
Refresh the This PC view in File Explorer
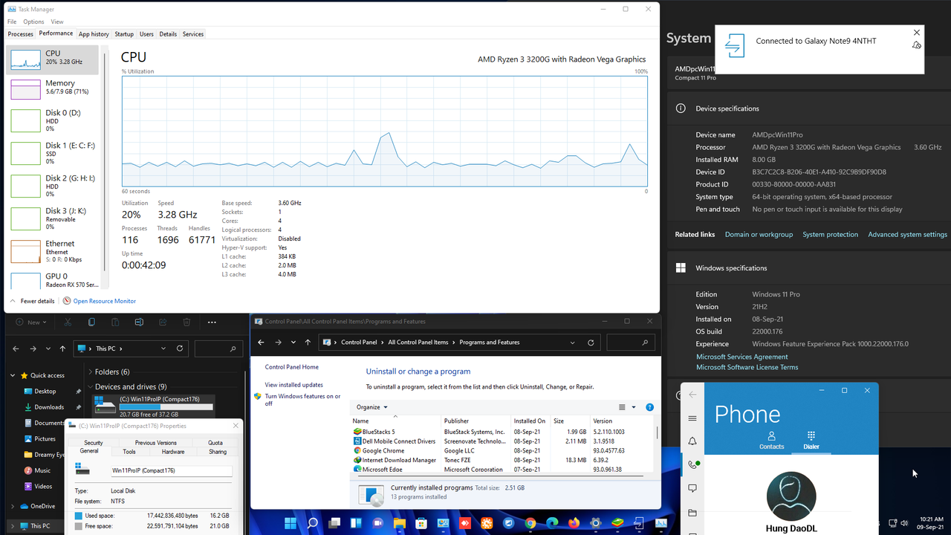click(x=180, y=348)
